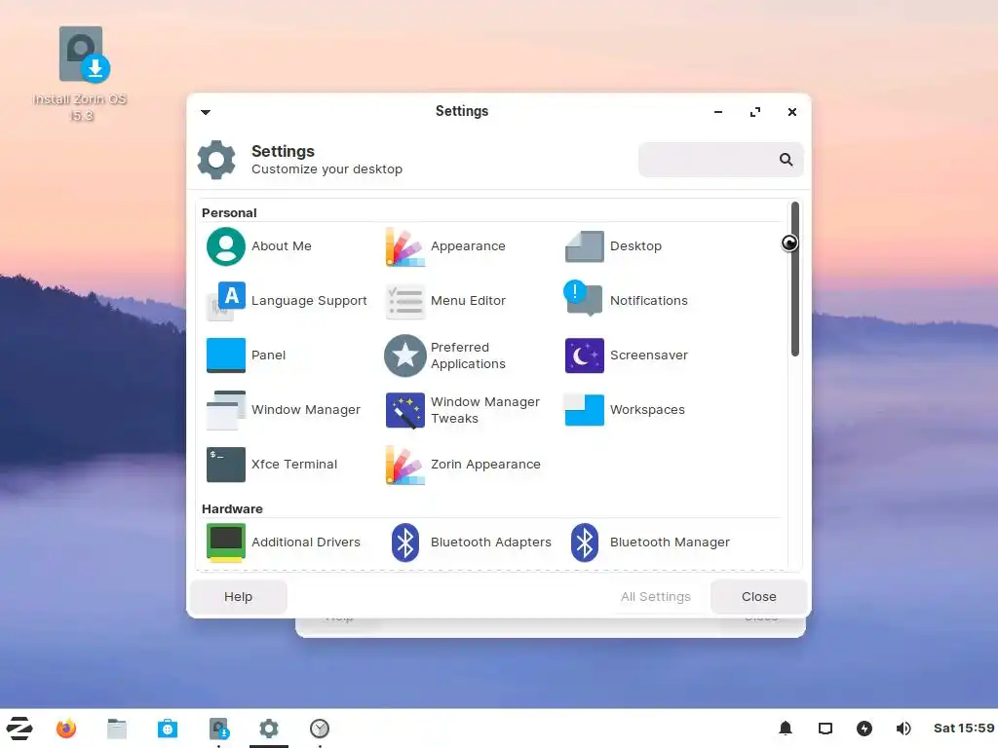Launch Firefox from the taskbar
The width and height of the screenshot is (998, 748).
point(66,729)
